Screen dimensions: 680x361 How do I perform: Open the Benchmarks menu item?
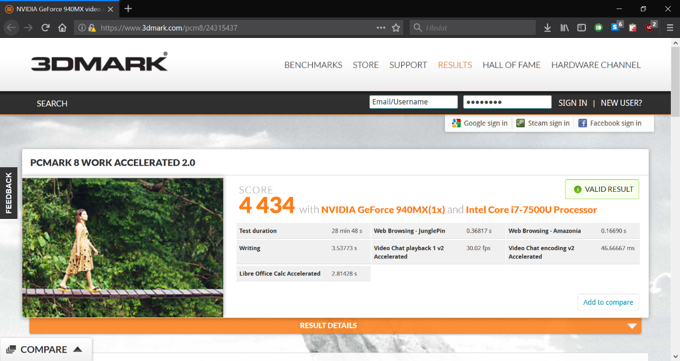[x=313, y=65]
